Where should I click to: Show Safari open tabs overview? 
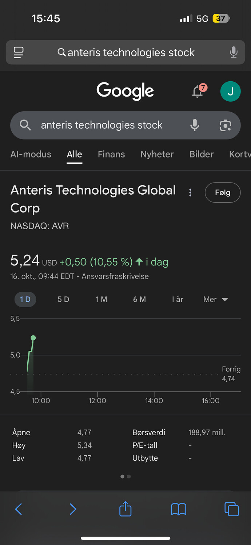232,509
